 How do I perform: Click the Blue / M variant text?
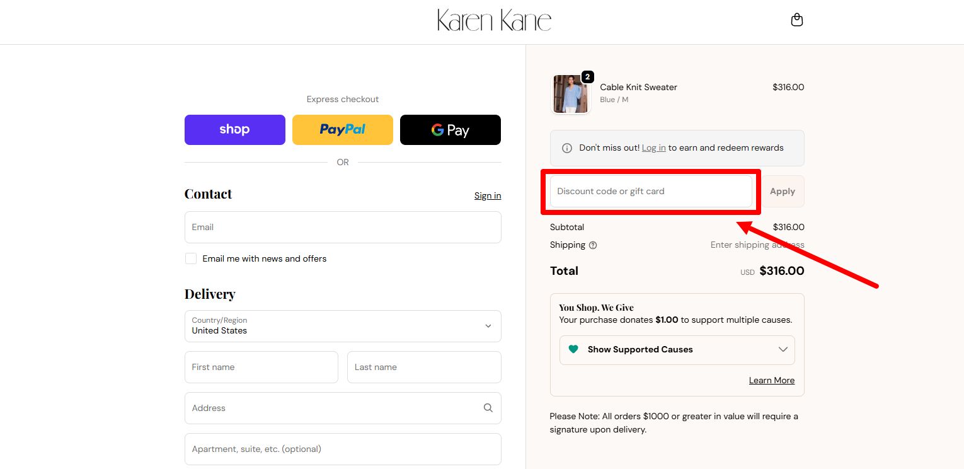tap(614, 100)
